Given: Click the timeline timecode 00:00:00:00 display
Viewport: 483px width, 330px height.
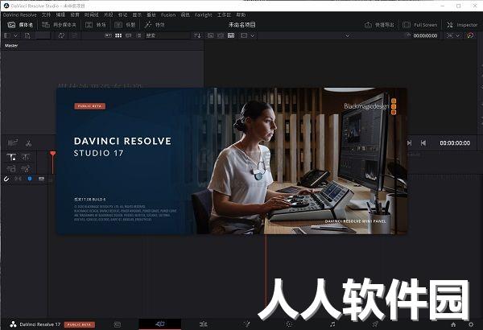Looking at the screenshot, I should click(x=455, y=143).
